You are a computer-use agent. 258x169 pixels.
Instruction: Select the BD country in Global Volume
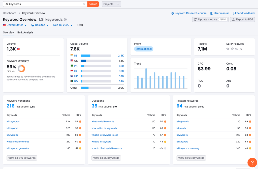76,81
